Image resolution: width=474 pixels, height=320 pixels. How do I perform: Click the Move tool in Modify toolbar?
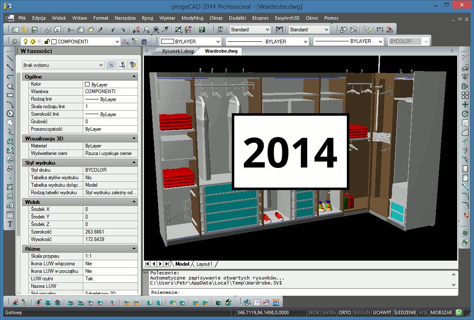tap(465, 104)
